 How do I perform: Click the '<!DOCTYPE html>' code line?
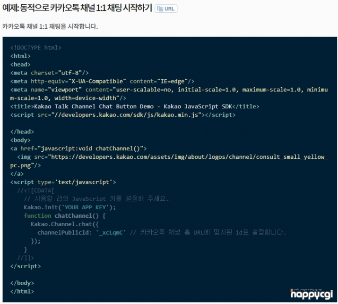coord(36,48)
